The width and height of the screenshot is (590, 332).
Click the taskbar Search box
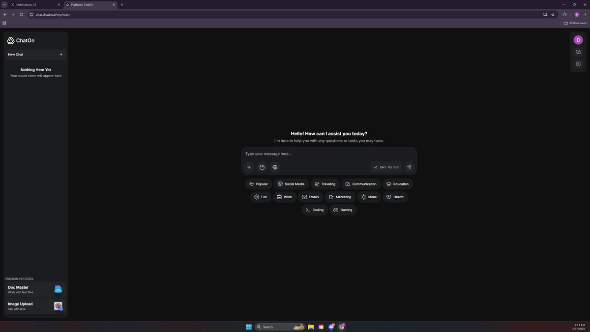pyautogui.click(x=280, y=327)
